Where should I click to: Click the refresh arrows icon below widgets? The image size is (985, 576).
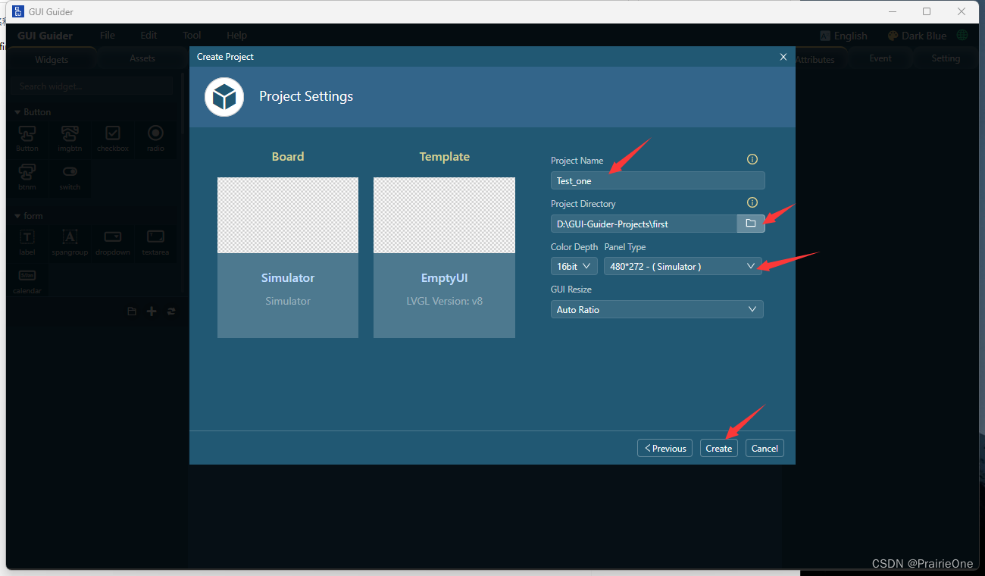coord(171,311)
